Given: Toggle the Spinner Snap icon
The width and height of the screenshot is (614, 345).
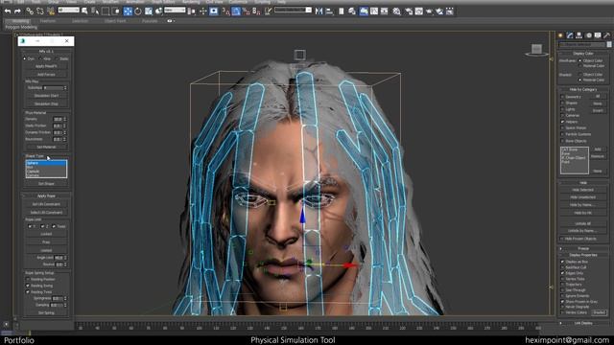Looking at the screenshot, I should coord(256,11).
